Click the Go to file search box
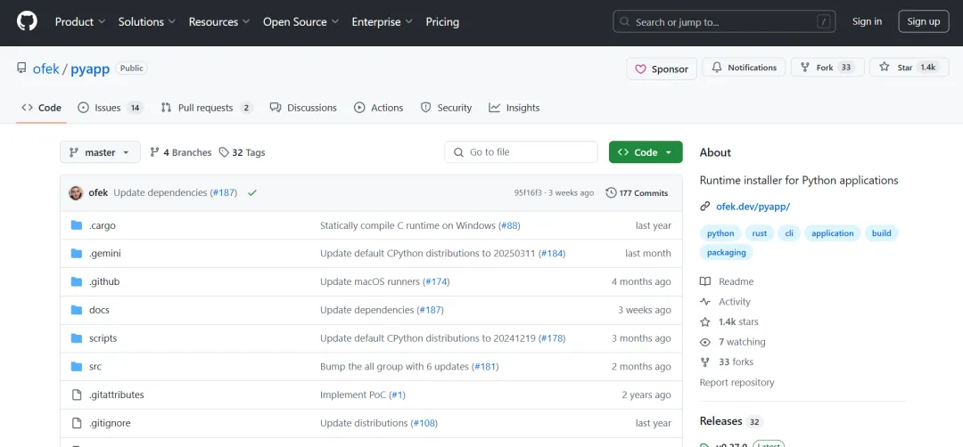Image resolution: width=963 pixels, height=447 pixels. 521,152
